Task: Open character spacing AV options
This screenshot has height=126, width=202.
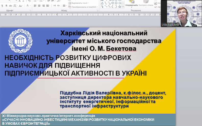Action: pyautogui.click(x=15, y=6)
